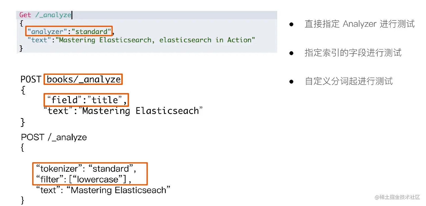Select the "filter": ["lowercase"] line
Image resolution: width=426 pixels, height=206 pixels.
tap(84, 179)
